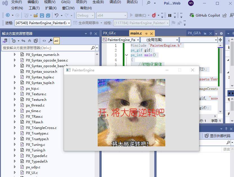Collapse all nodes in Solution Explorer
This screenshot has width=234, height=177.
click(30, 41)
